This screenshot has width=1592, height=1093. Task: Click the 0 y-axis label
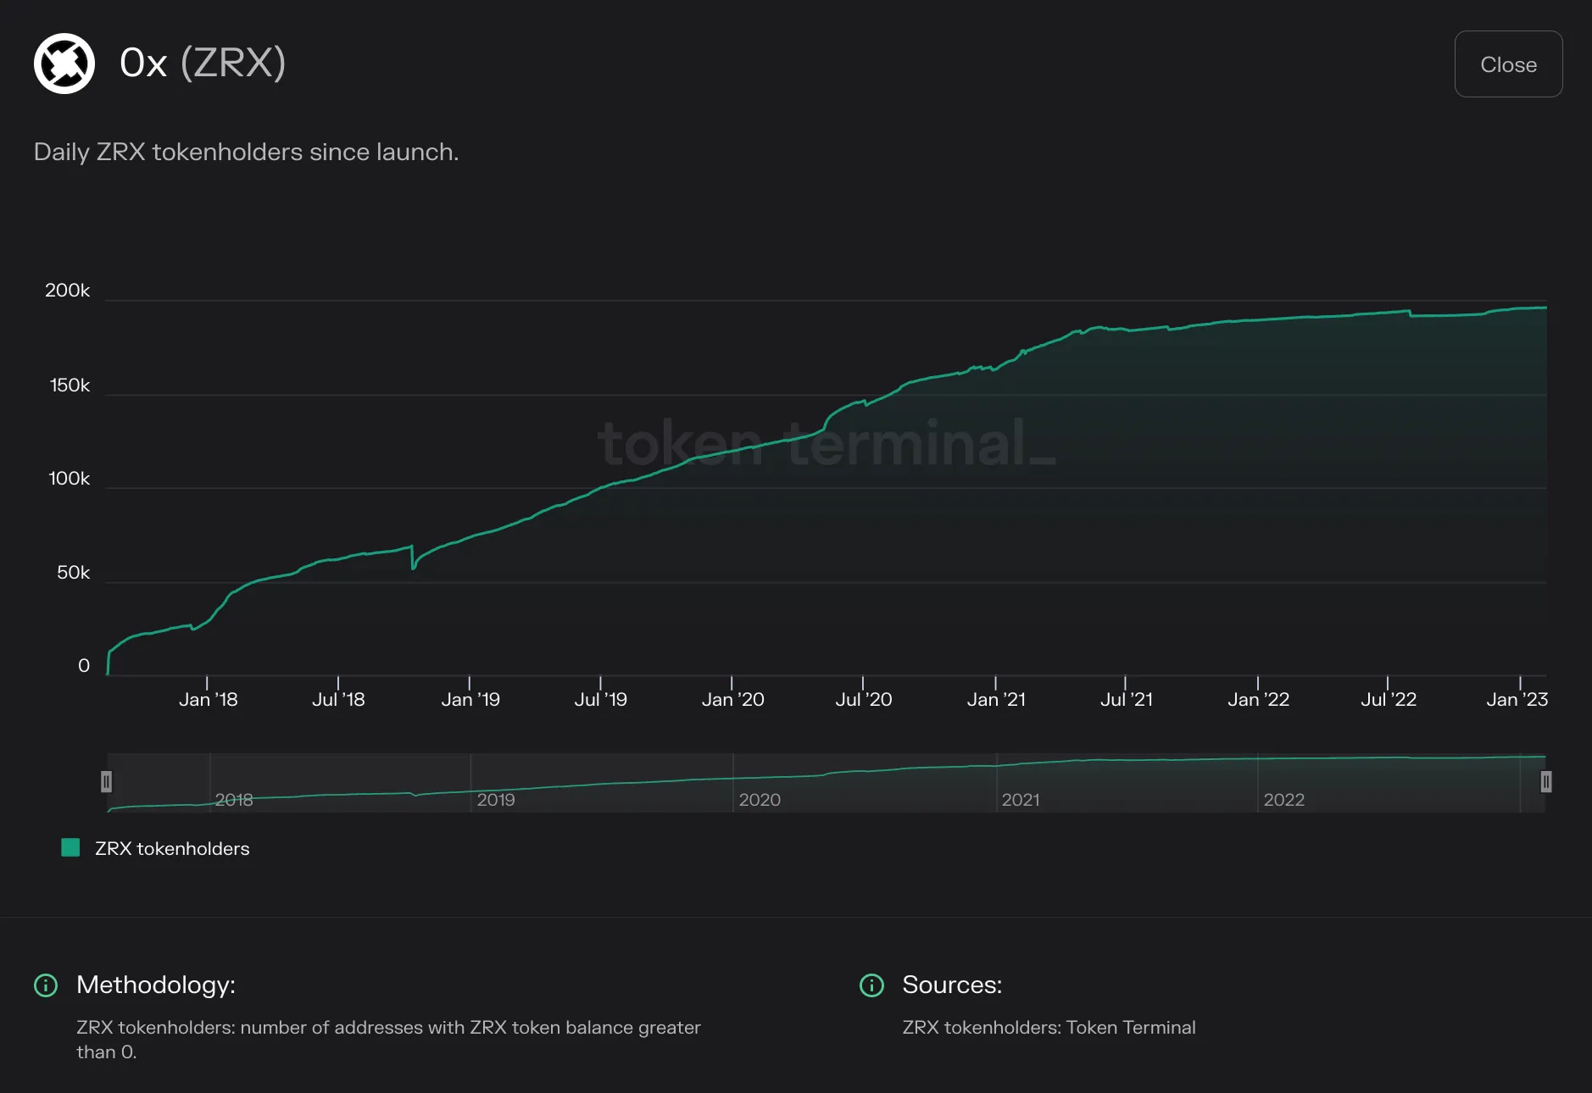[84, 666]
